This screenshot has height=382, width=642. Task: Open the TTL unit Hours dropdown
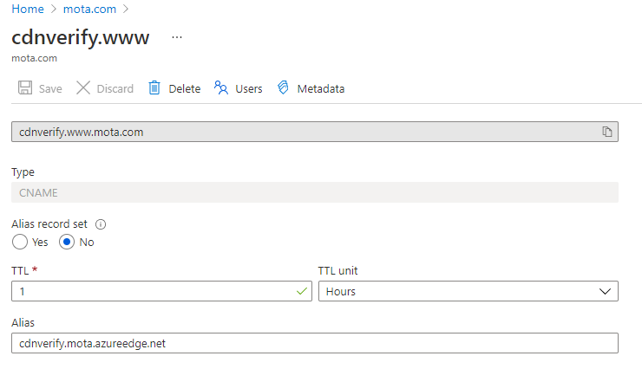(468, 291)
